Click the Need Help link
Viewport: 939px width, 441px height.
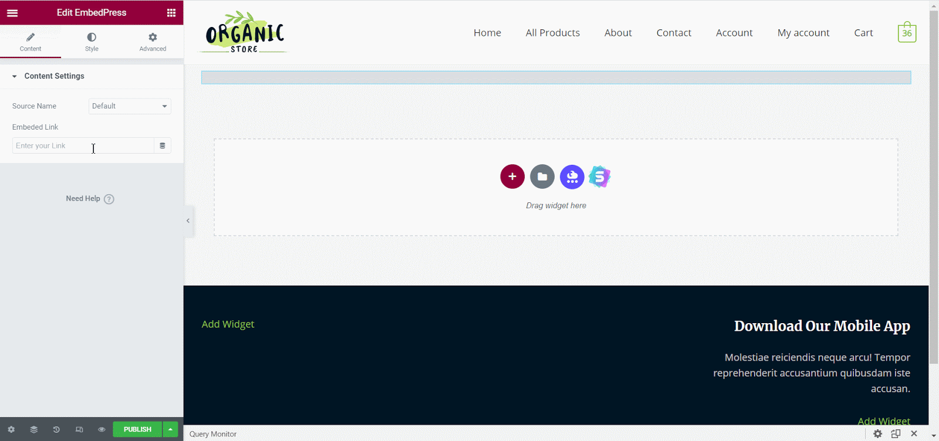(x=89, y=199)
